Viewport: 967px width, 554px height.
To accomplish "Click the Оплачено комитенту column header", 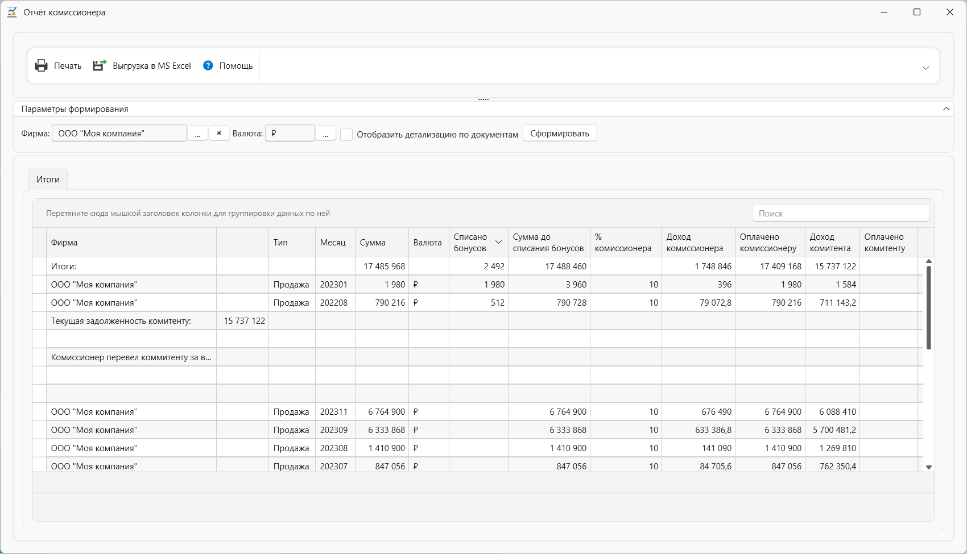I will tap(889, 243).
